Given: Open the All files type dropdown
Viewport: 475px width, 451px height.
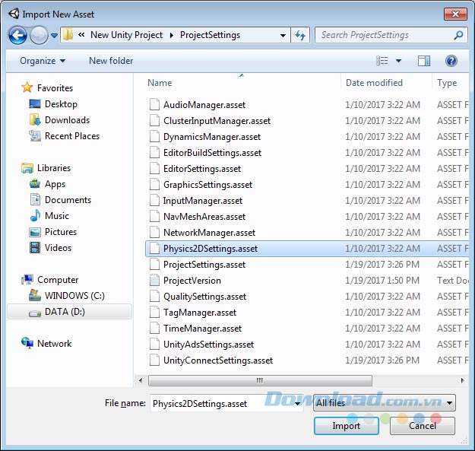Looking at the screenshot, I should (385, 403).
